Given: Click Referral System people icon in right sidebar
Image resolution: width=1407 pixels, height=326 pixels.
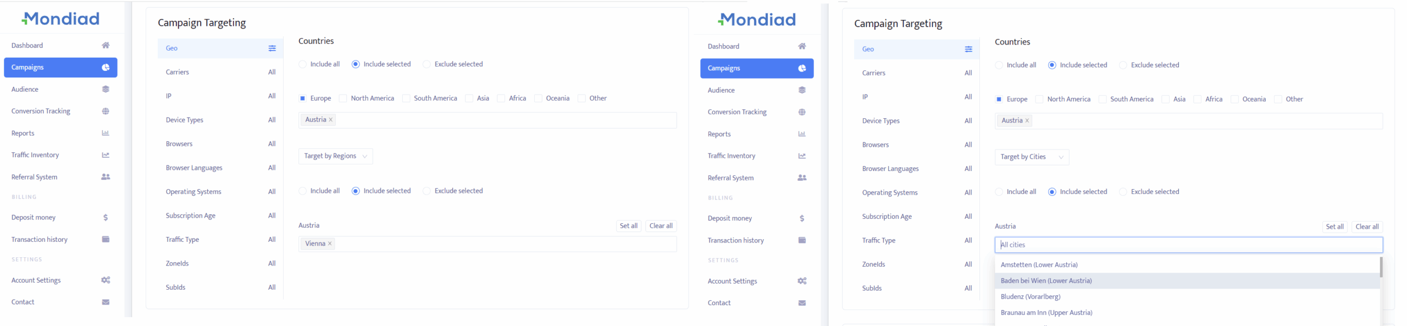Looking at the screenshot, I should pos(802,178).
